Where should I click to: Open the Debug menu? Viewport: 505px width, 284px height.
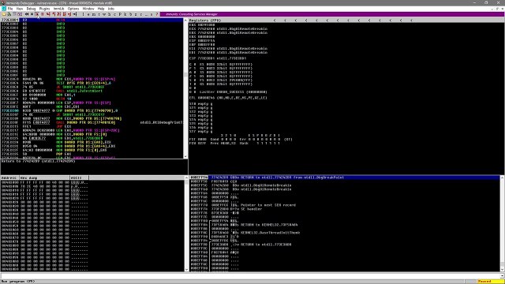pos(31,9)
